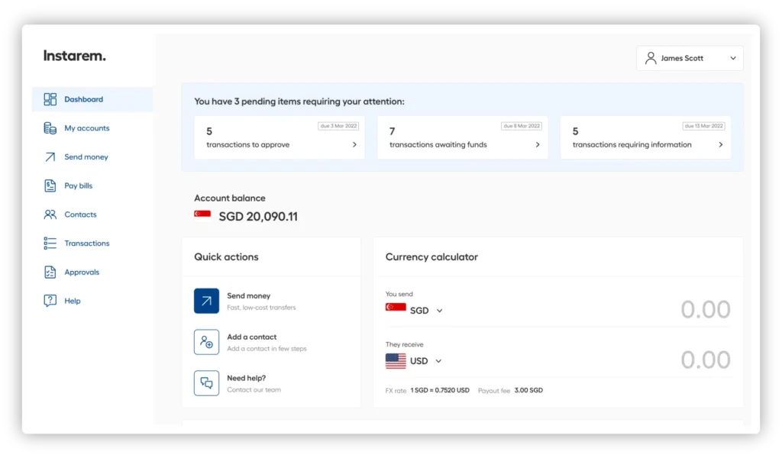Screen dimensions: 782x458
Task: Open transactions requiring information via chevron arrow
Action: point(721,144)
